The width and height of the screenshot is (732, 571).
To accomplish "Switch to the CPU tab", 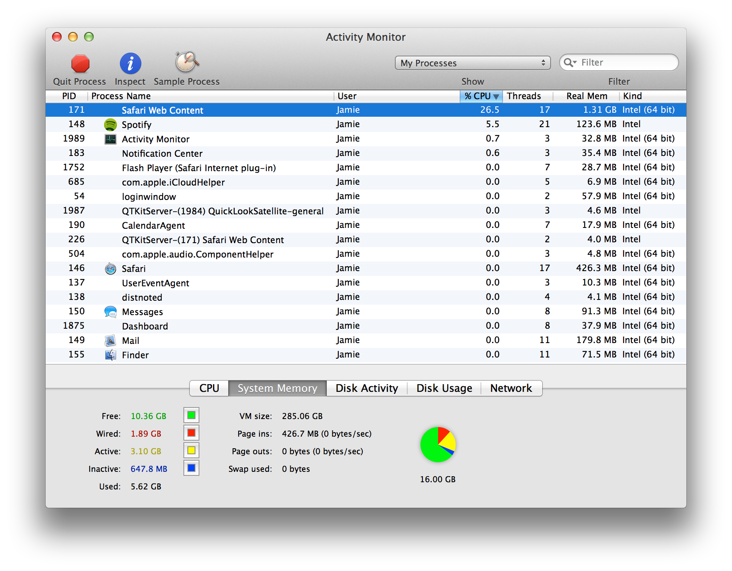I will click(x=209, y=388).
